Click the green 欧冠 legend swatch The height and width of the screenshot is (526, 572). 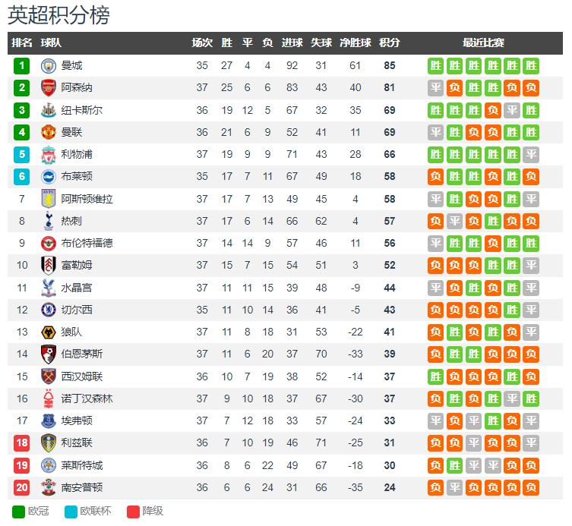click(x=18, y=512)
